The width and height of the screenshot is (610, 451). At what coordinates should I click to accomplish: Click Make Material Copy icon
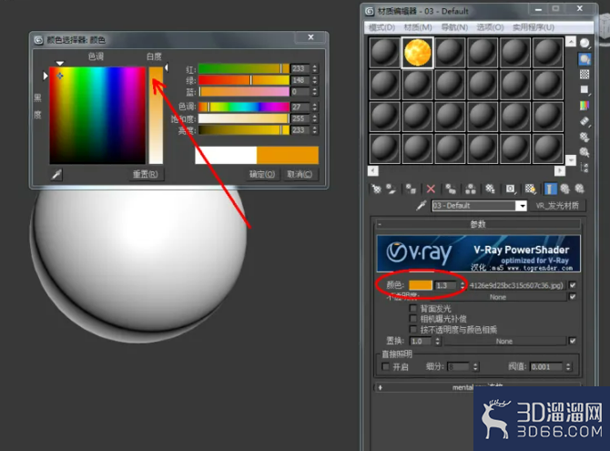(x=451, y=189)
